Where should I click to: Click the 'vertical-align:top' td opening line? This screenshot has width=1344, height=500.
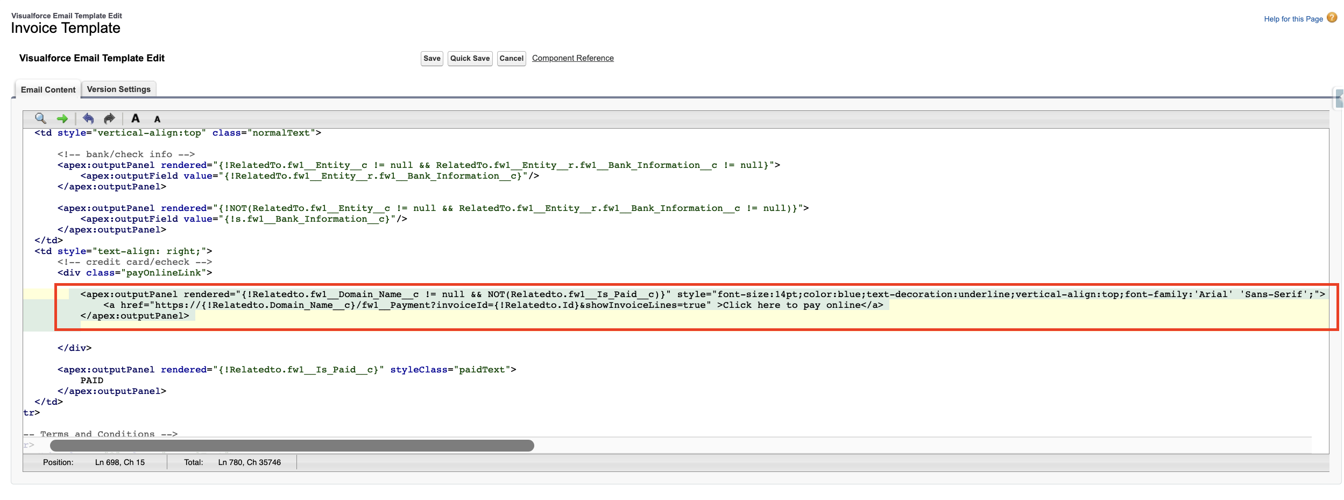(x=178, y=133)
